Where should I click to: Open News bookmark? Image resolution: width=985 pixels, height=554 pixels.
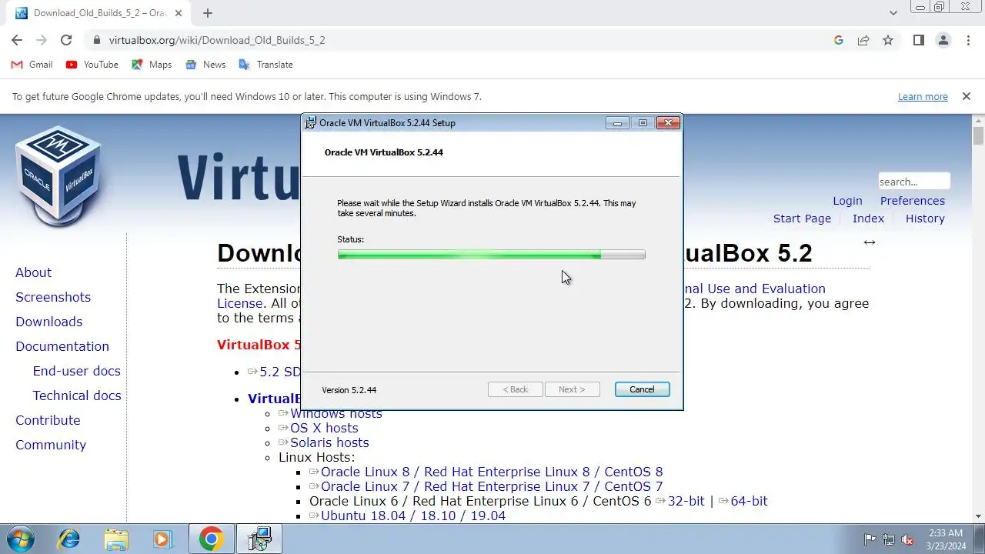205,65
